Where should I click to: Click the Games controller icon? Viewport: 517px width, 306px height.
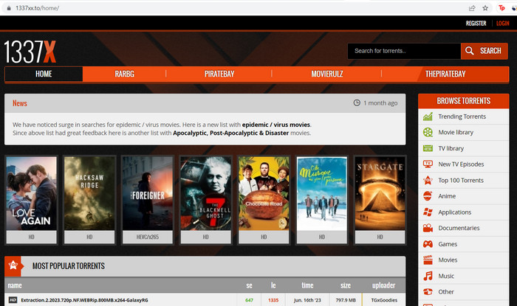[428, 244]
